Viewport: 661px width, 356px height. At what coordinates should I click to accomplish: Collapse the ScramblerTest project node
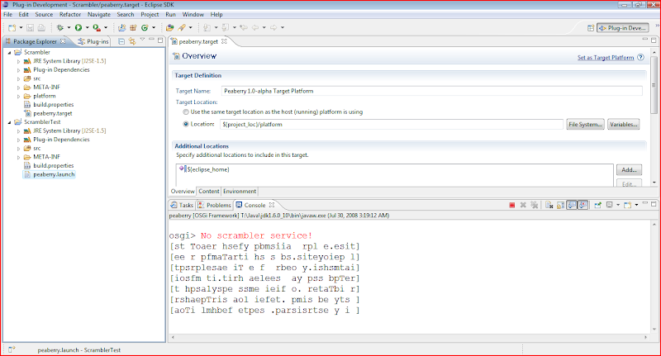[x=10, y=122]
